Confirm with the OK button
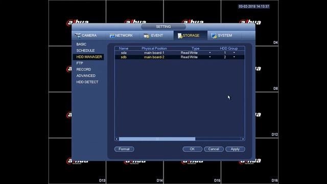This screenshot has height=184, width=327. [x=192, y=149]
